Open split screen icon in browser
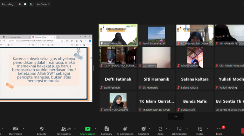This screenshot has height=136, width=244. pyautogui.click(x=67, y=41)
